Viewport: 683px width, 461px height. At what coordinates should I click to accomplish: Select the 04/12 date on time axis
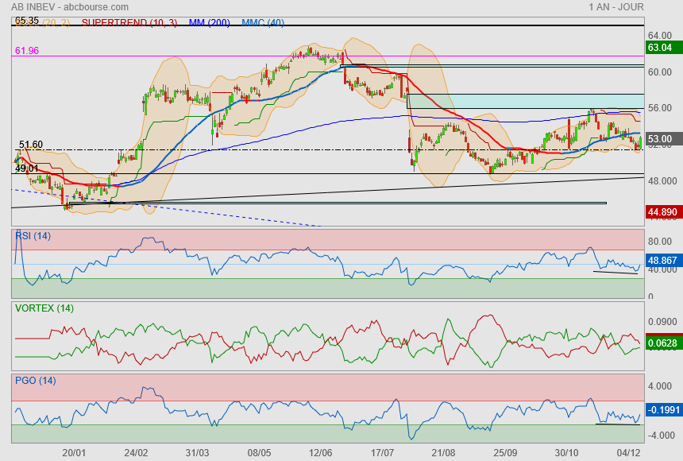tap(628, 452)
